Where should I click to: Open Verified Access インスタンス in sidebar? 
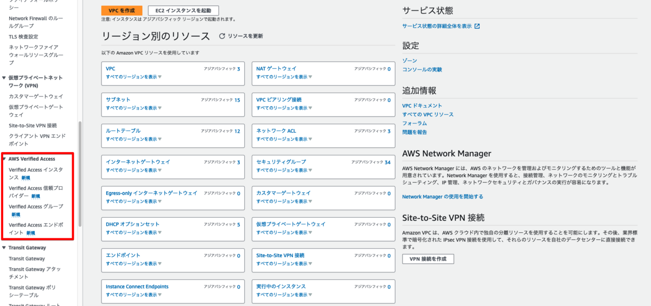[x=36, y=173]
